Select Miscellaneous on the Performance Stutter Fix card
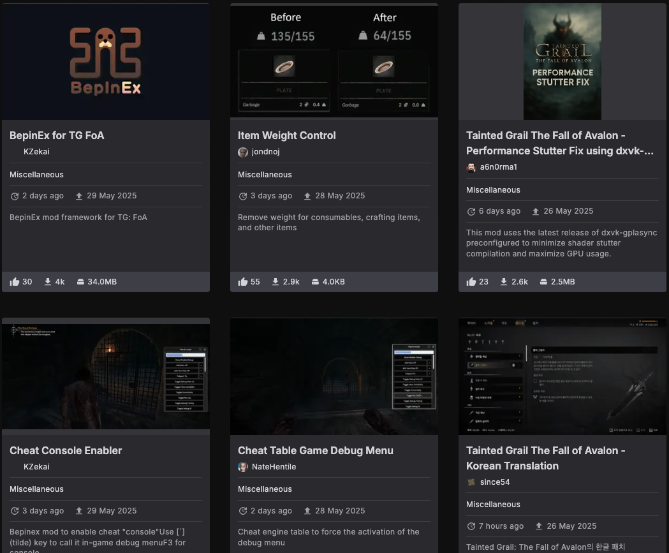The height and width of the screenshot is (553, 669). coord(493,190)
